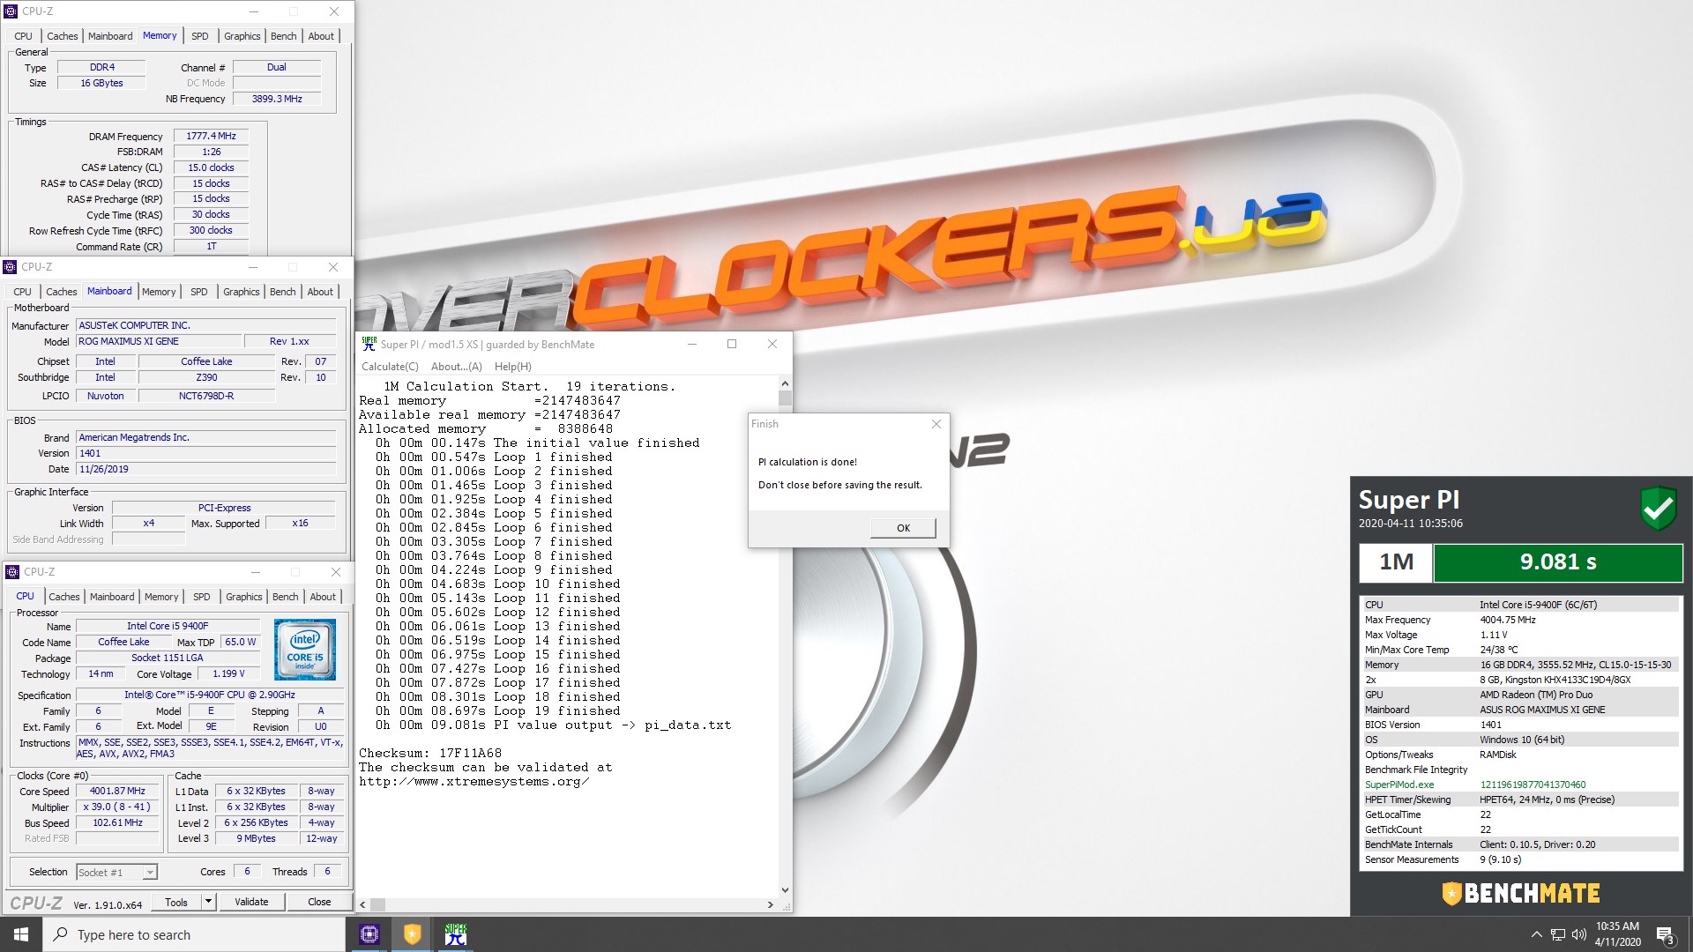
Task: Open the Calculate(C) menu in Super PI
Action: tap(390, 367)
